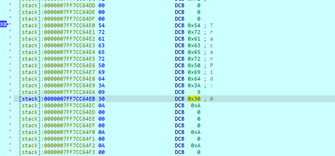Viewport: 335px width, 156px height.
Task: Click the gutter dot beside address 0000007FF7CC64E8
Action: click(10, 78)
